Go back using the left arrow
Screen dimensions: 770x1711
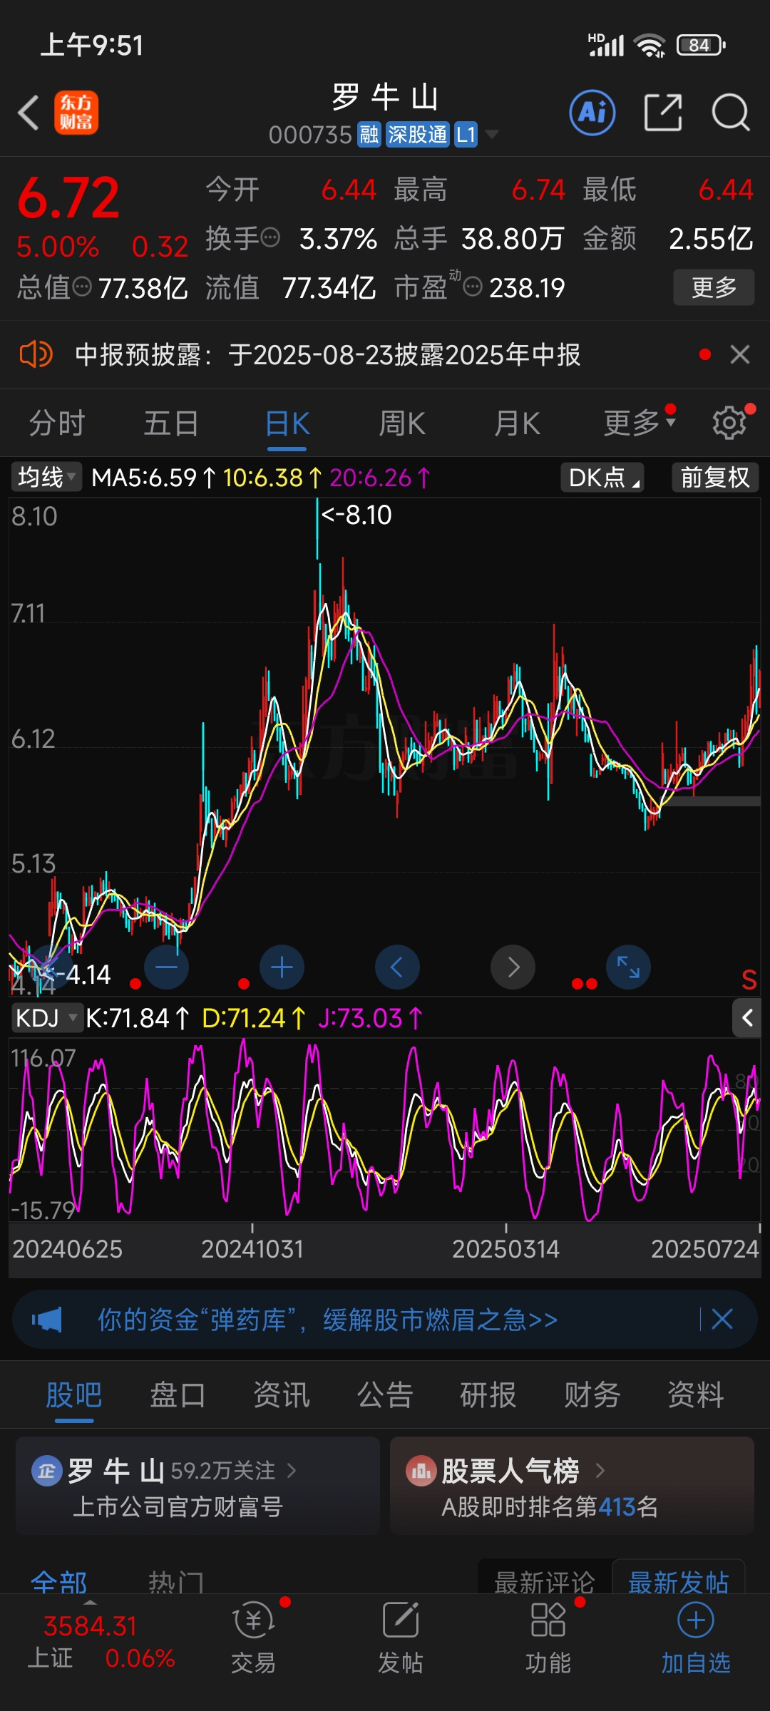coord(28,113)
